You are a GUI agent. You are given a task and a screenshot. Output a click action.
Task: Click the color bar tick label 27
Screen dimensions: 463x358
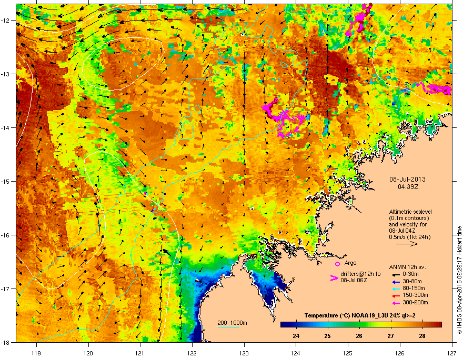[x=390, y=336]
